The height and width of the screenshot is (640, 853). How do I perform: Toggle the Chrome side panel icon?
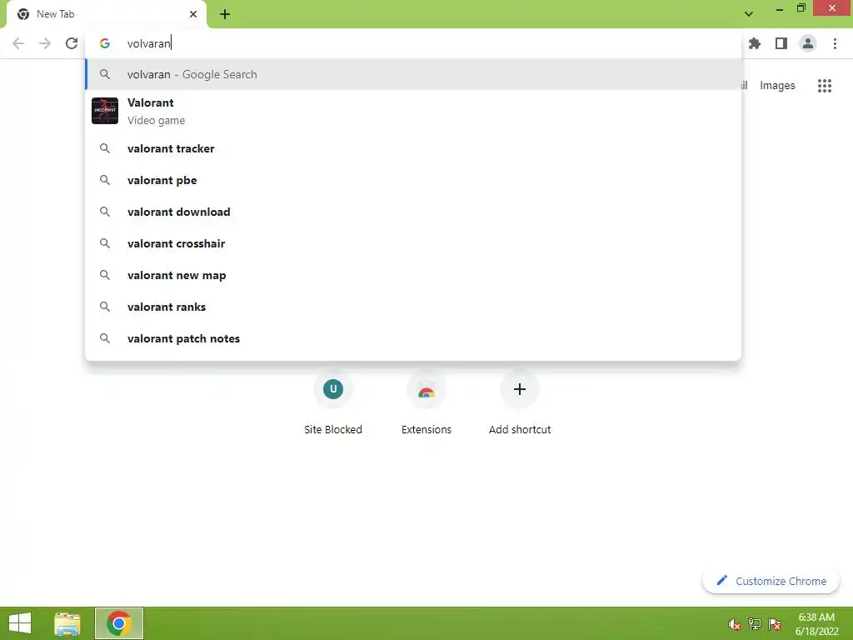pos(781,43)
